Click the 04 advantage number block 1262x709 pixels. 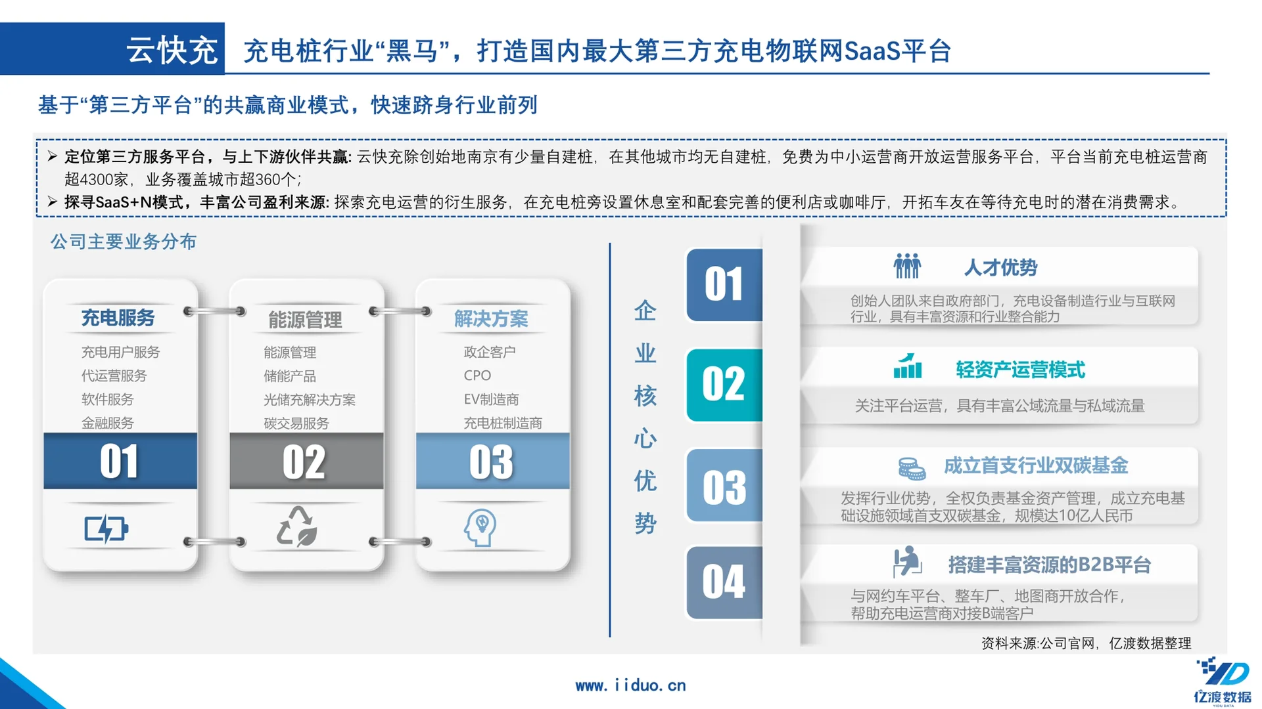coord(724,582)
